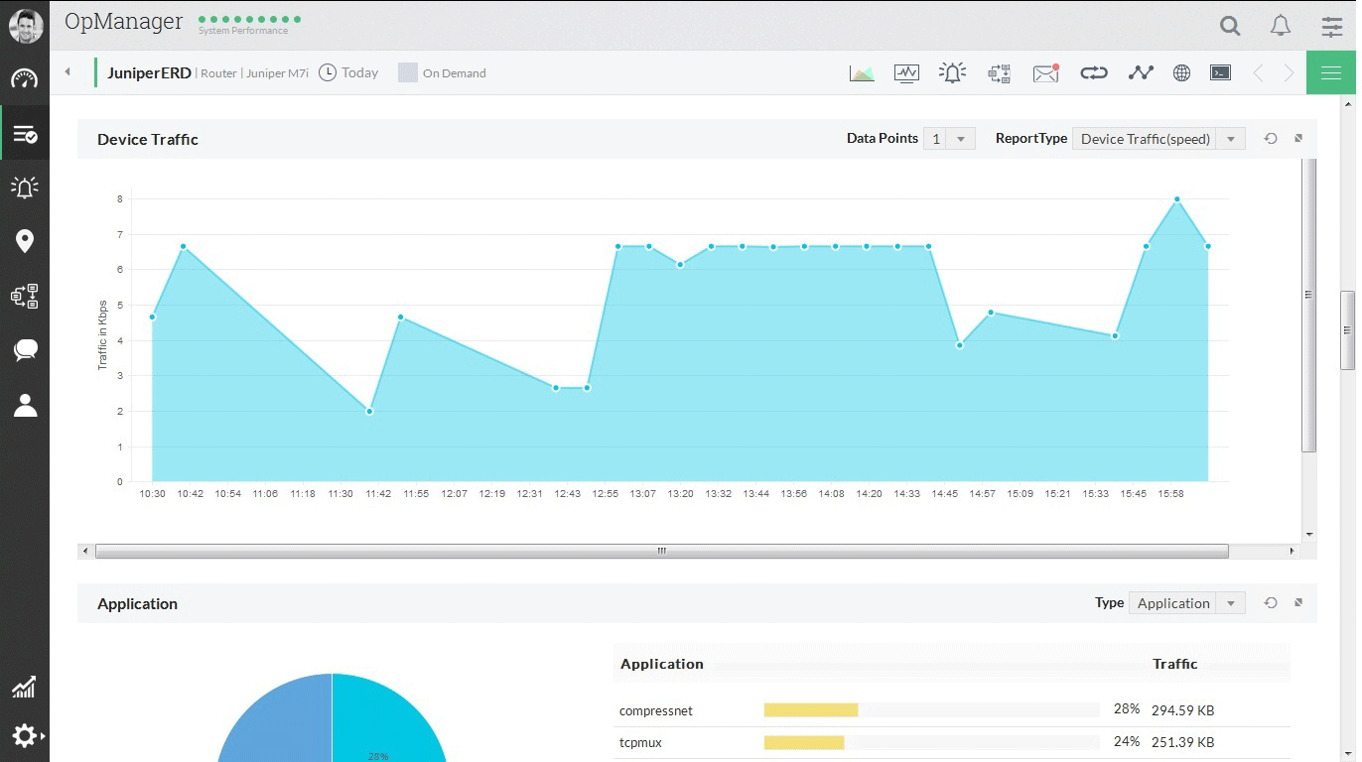The height and width of the screenshot is (762, 1362).
Task: Open the notifications bell in header
Action: coord(1281,26)
